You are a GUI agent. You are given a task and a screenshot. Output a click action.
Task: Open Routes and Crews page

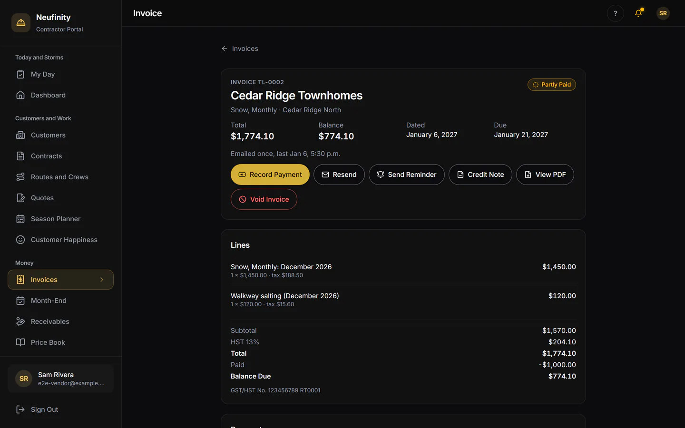(x=61, y=177)
